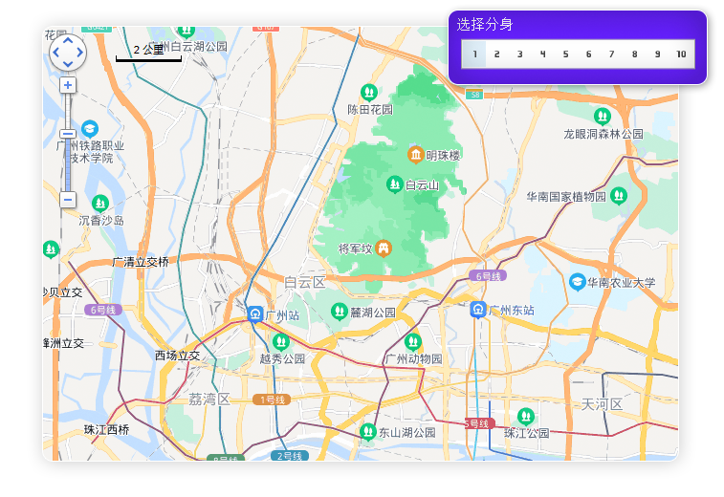
Task: Click the 广州东站 railway station icon
Action: [478, 310]
